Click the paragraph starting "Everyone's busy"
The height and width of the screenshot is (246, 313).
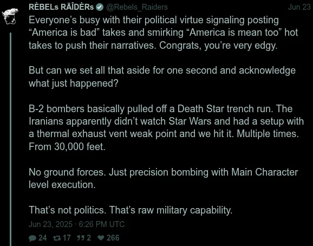164,33
